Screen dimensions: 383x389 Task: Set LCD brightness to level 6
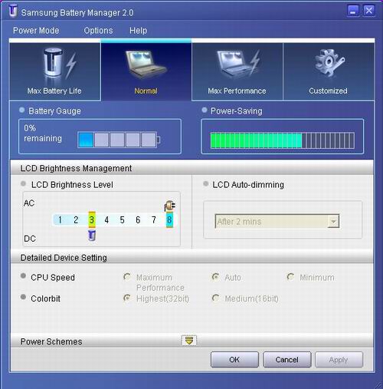138,219
